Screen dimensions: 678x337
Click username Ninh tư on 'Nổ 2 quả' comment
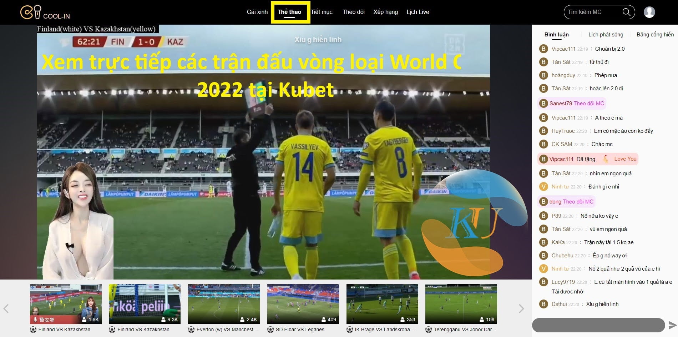coord(560,269)
